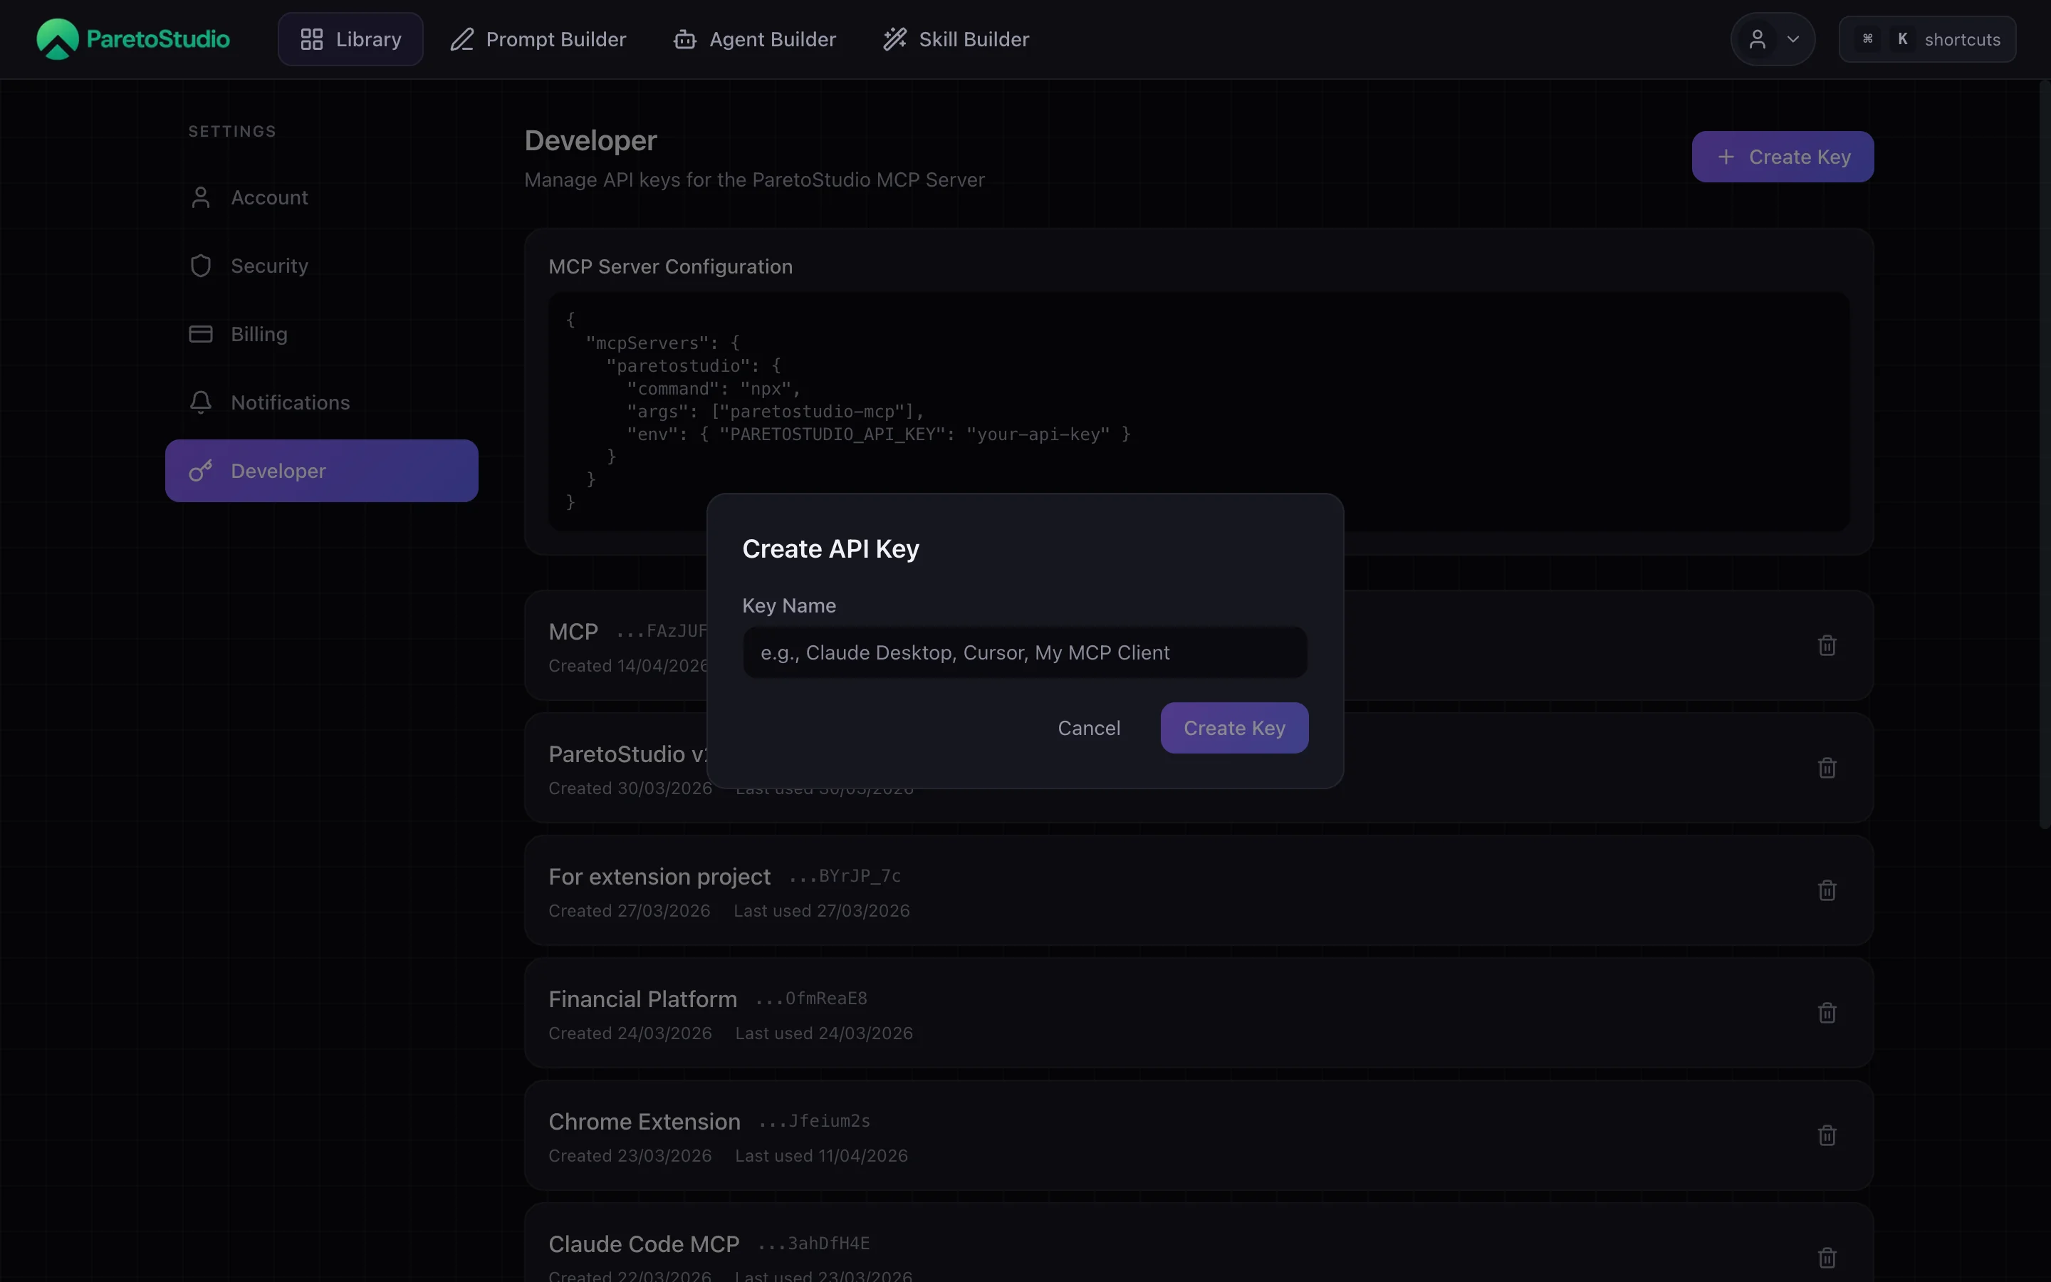Go to Notifications settings

tap(321, 402)
